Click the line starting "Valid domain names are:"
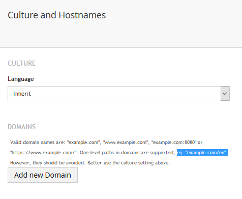The height and width of the screenshot is (199, 242). pos(106,143)
